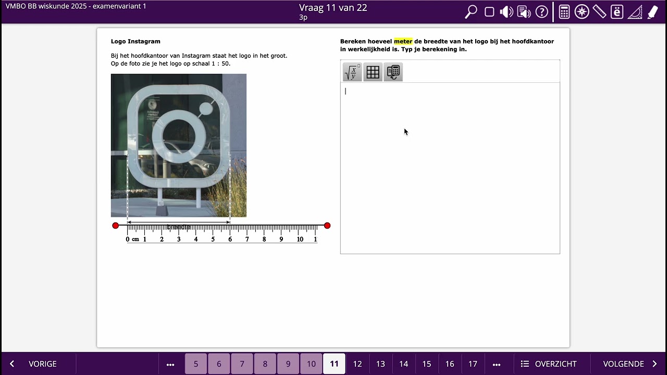This screenshot has width=667, height=375.
Task: Jump to question 9
Action: pyautogui.click(x=288, y=364)
